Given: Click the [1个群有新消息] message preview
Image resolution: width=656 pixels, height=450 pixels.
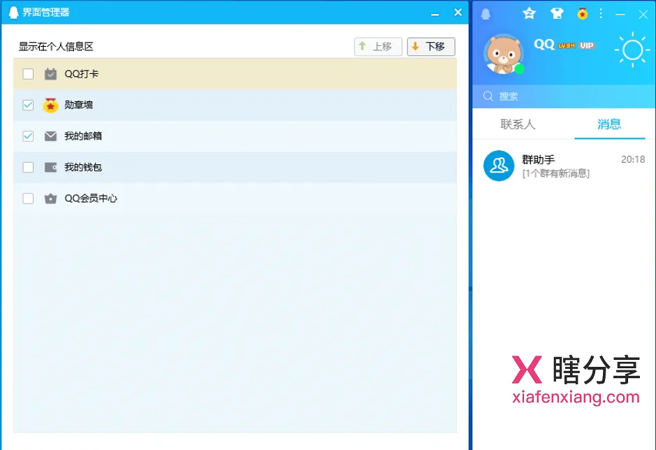Looking at the screenshot, I should coord(556,173).
